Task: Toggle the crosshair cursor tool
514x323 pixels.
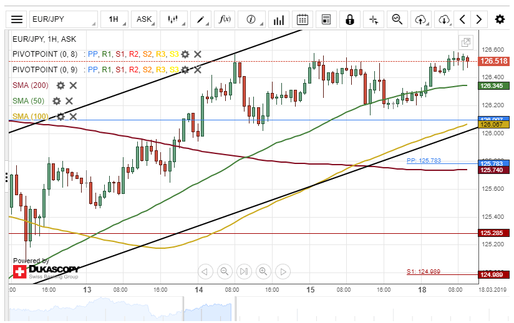Action: click(x=374, y=19)
